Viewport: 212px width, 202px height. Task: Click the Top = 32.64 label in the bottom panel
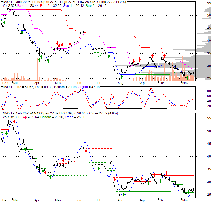point(27,117)
